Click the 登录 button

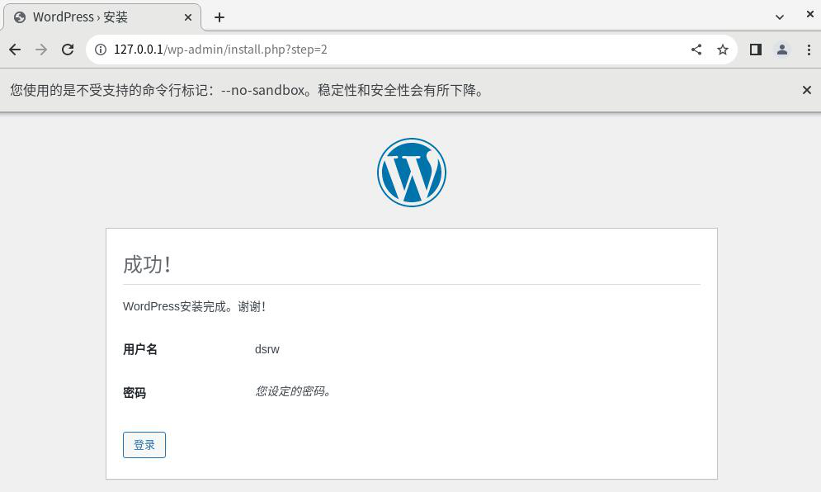(144, 445)
